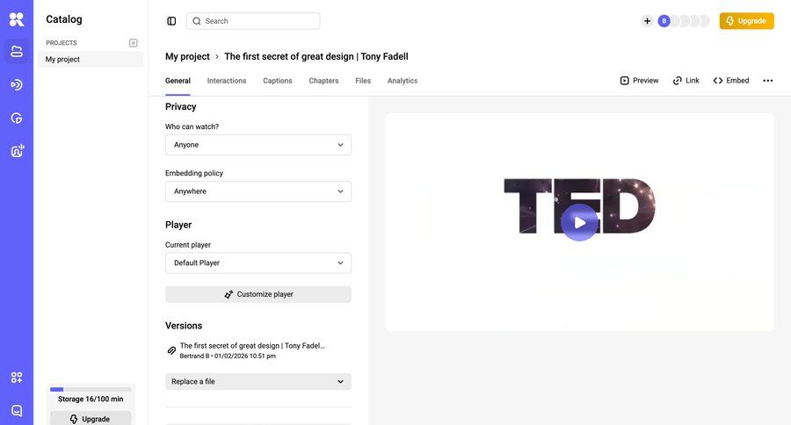Click the Bertrand B 01/02/2026 timestamp text

(228, 356)
